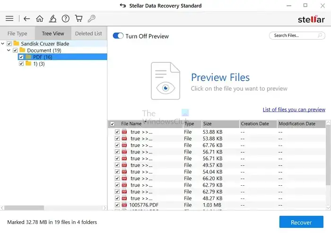The height and width of the screenshot is (233, 331).
Task: Switch to the File Type tab
Action: tap(17, 34)
